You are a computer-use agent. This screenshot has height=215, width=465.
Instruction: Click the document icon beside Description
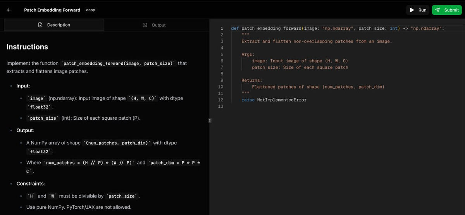point(40,25)
